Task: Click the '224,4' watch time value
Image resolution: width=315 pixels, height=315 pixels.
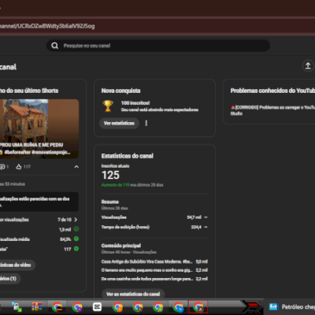Action: pyautogui.click(x=196, y=227)
